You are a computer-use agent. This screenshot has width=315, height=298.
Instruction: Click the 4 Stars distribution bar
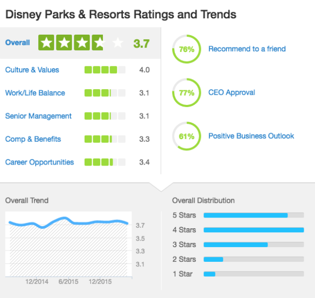pos(253,230)
